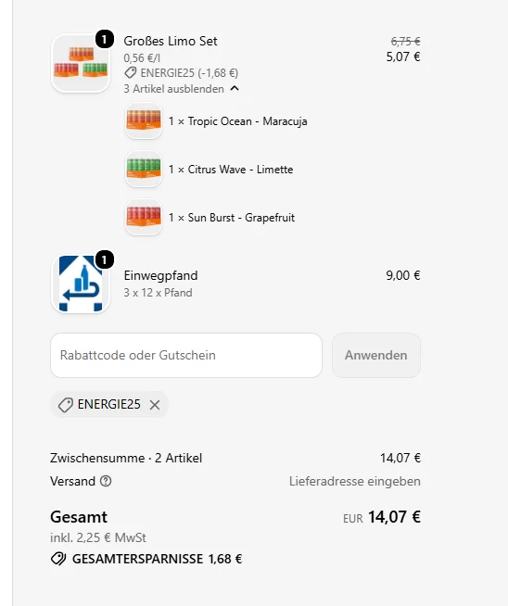
Task: Click the Sun Burst Grapefruit thumbnail
Action: [x=144, y=217]
